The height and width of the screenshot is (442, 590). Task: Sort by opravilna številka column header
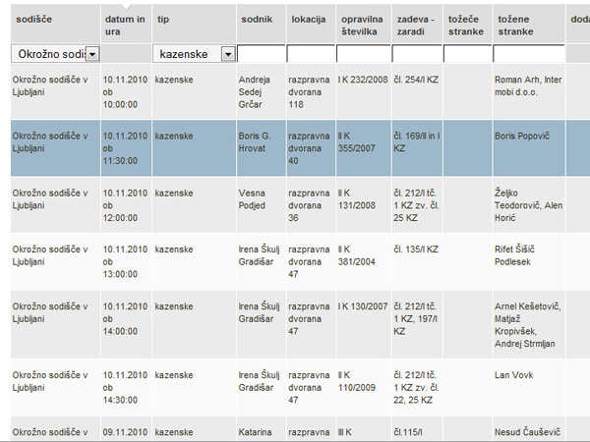(x=360, y=26)
